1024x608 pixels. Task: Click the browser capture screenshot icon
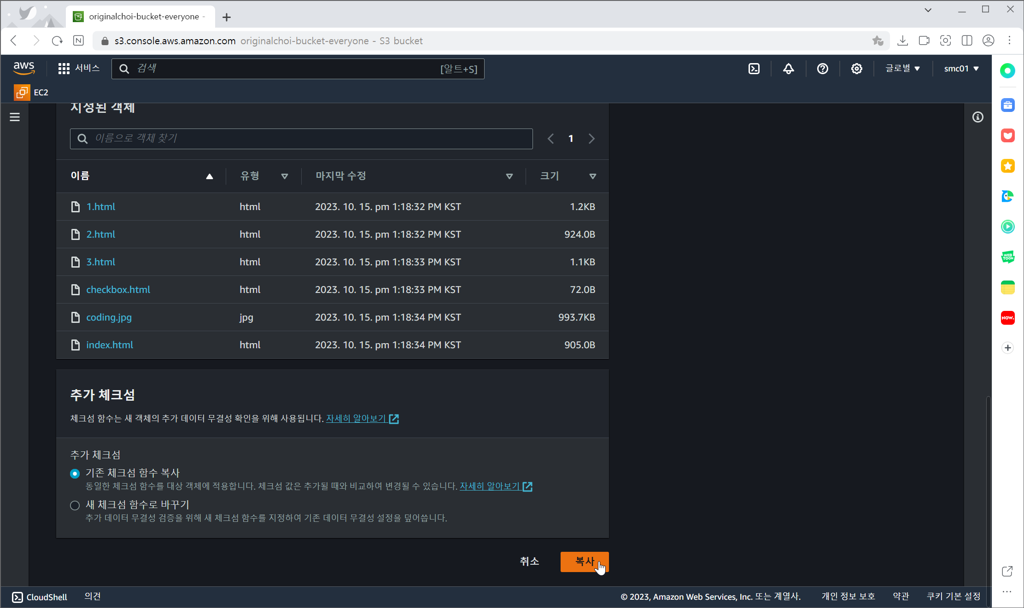point(946,41)
